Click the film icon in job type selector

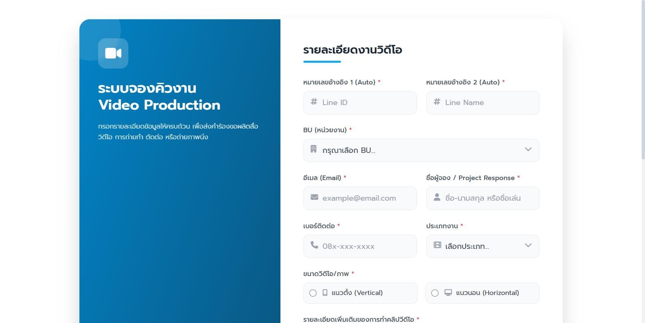[x=438, y=245]
